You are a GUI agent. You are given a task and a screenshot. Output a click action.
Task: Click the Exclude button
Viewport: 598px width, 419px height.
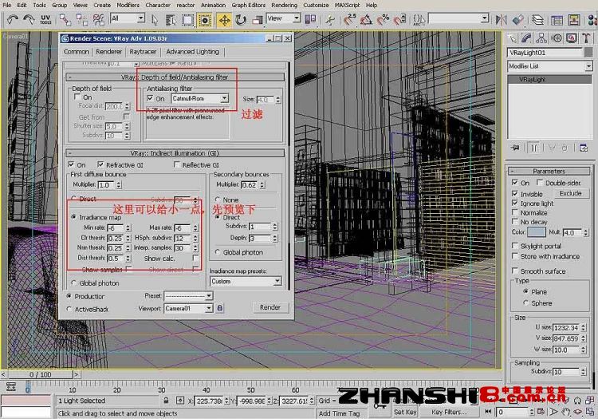(x=570, y=193)
